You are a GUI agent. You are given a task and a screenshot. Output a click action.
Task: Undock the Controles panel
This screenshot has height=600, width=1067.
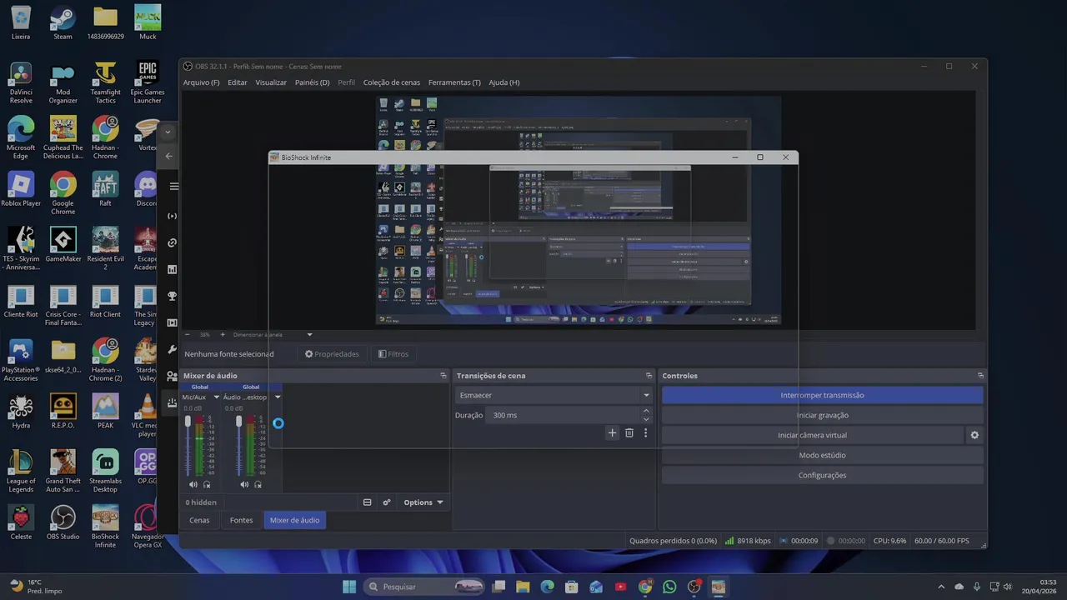point(980,376)
